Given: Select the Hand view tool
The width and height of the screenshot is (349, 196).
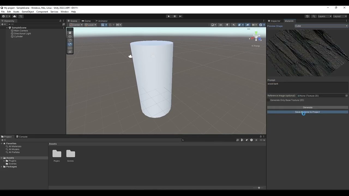Looking at the screenshot, I should [70, 33].
